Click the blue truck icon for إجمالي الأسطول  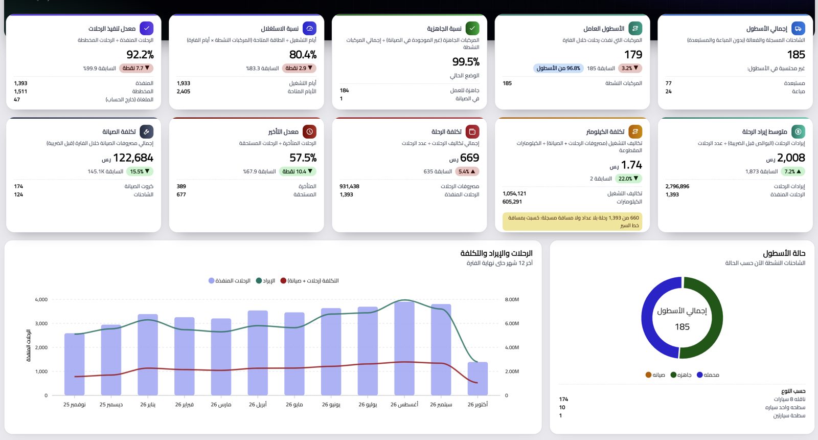tap(798, 29)
